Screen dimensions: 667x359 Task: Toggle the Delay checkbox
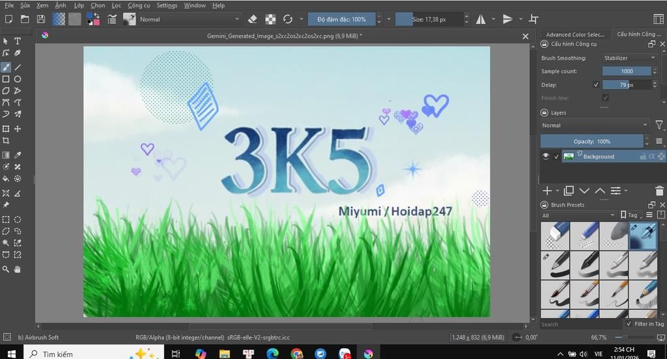596,85
